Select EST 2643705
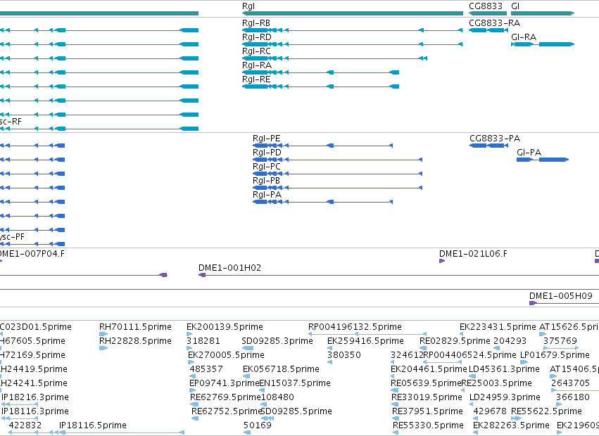 point(575,390)
